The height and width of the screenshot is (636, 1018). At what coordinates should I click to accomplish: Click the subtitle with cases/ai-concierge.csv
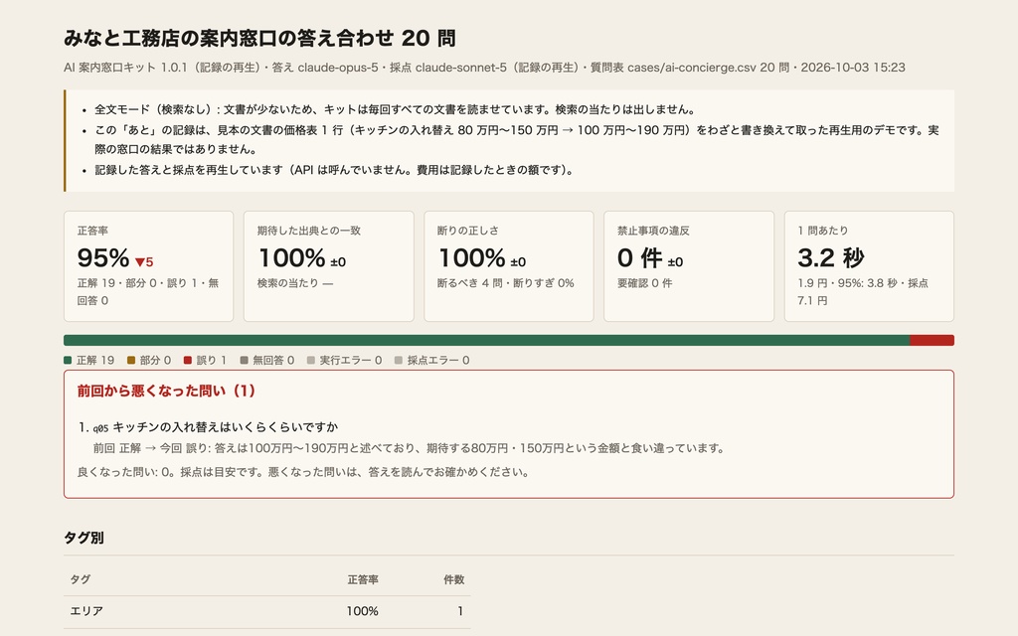484,68
